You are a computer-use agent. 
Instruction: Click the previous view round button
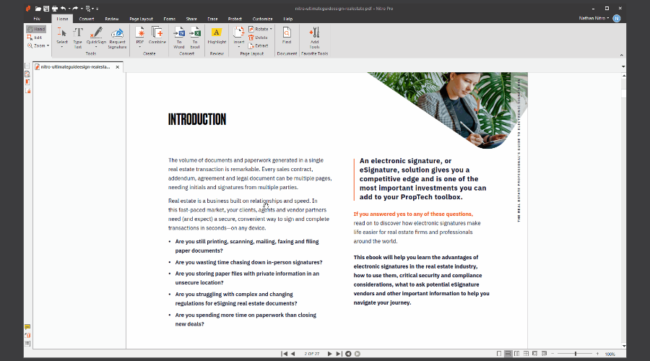[348, 354]
